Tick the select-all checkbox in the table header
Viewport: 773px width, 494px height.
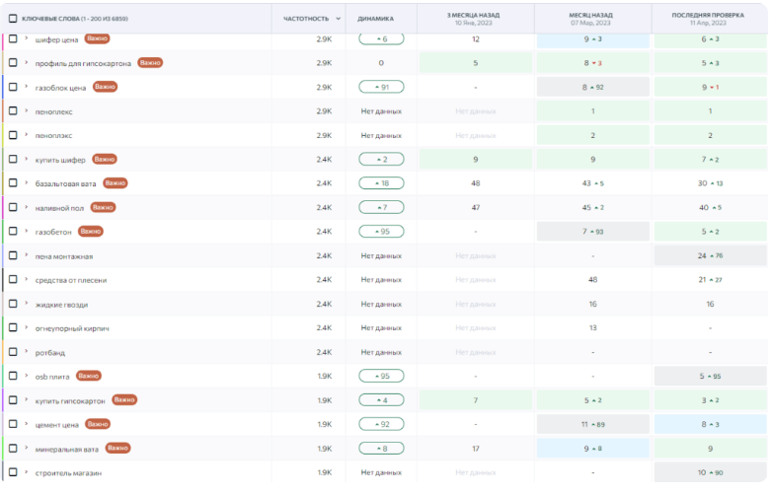tap(13, 19)
